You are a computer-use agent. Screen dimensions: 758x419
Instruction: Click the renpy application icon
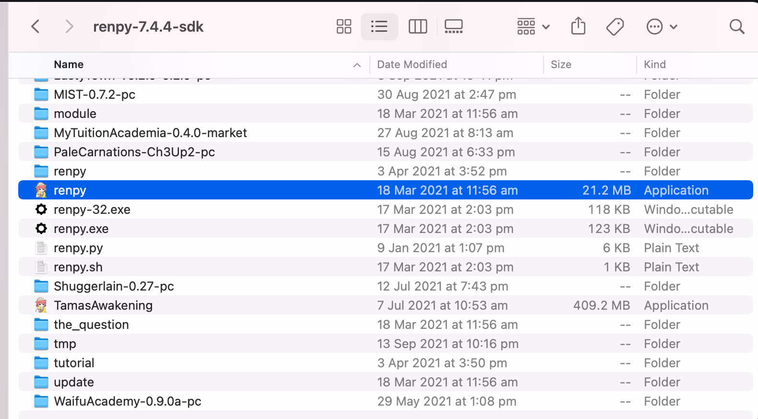41,190
